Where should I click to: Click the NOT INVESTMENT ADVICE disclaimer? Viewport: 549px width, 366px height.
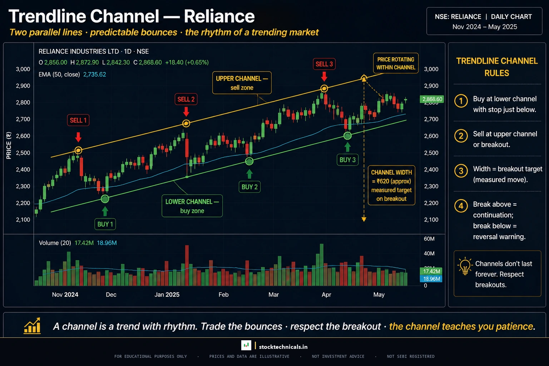coord(338,356)
